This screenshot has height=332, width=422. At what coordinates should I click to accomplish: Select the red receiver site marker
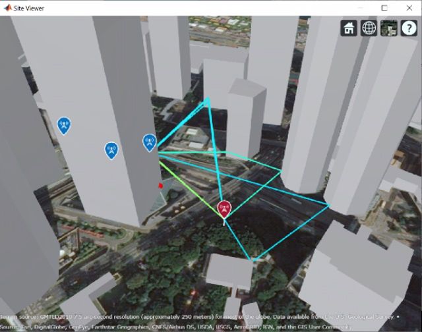click(x=224, y=209)
